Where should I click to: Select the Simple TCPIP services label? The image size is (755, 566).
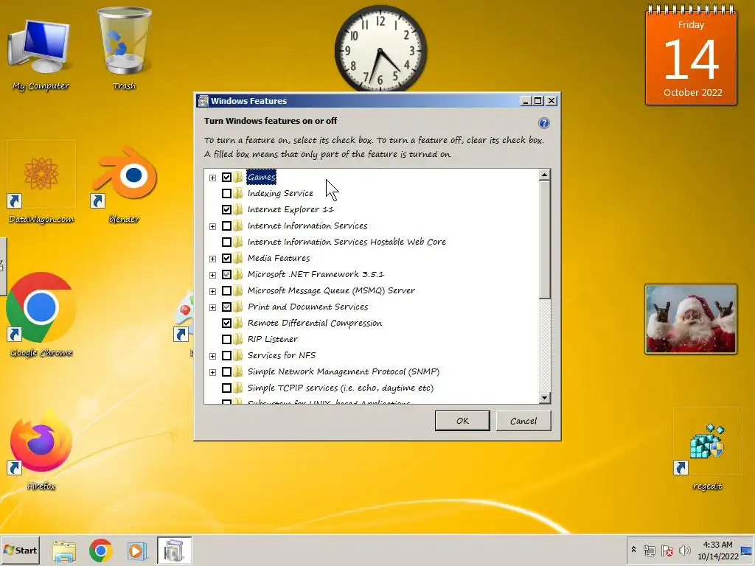point(341,388)
